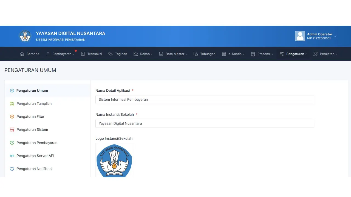Click the gear icon beside Pengaturan Umum
This screenshot has width=351, height=197.
click(12, 91)
